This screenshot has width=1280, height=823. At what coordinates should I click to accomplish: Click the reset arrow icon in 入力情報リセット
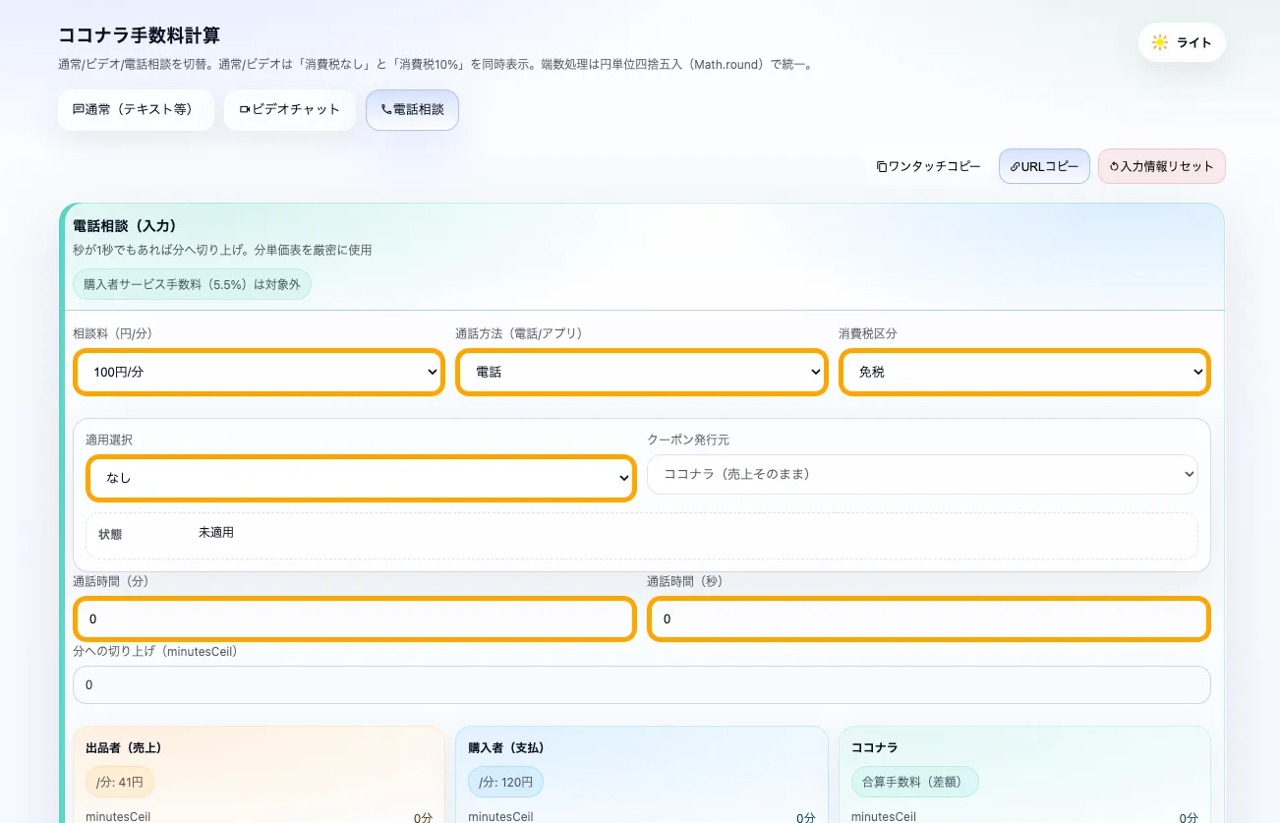click(1114, 166)
